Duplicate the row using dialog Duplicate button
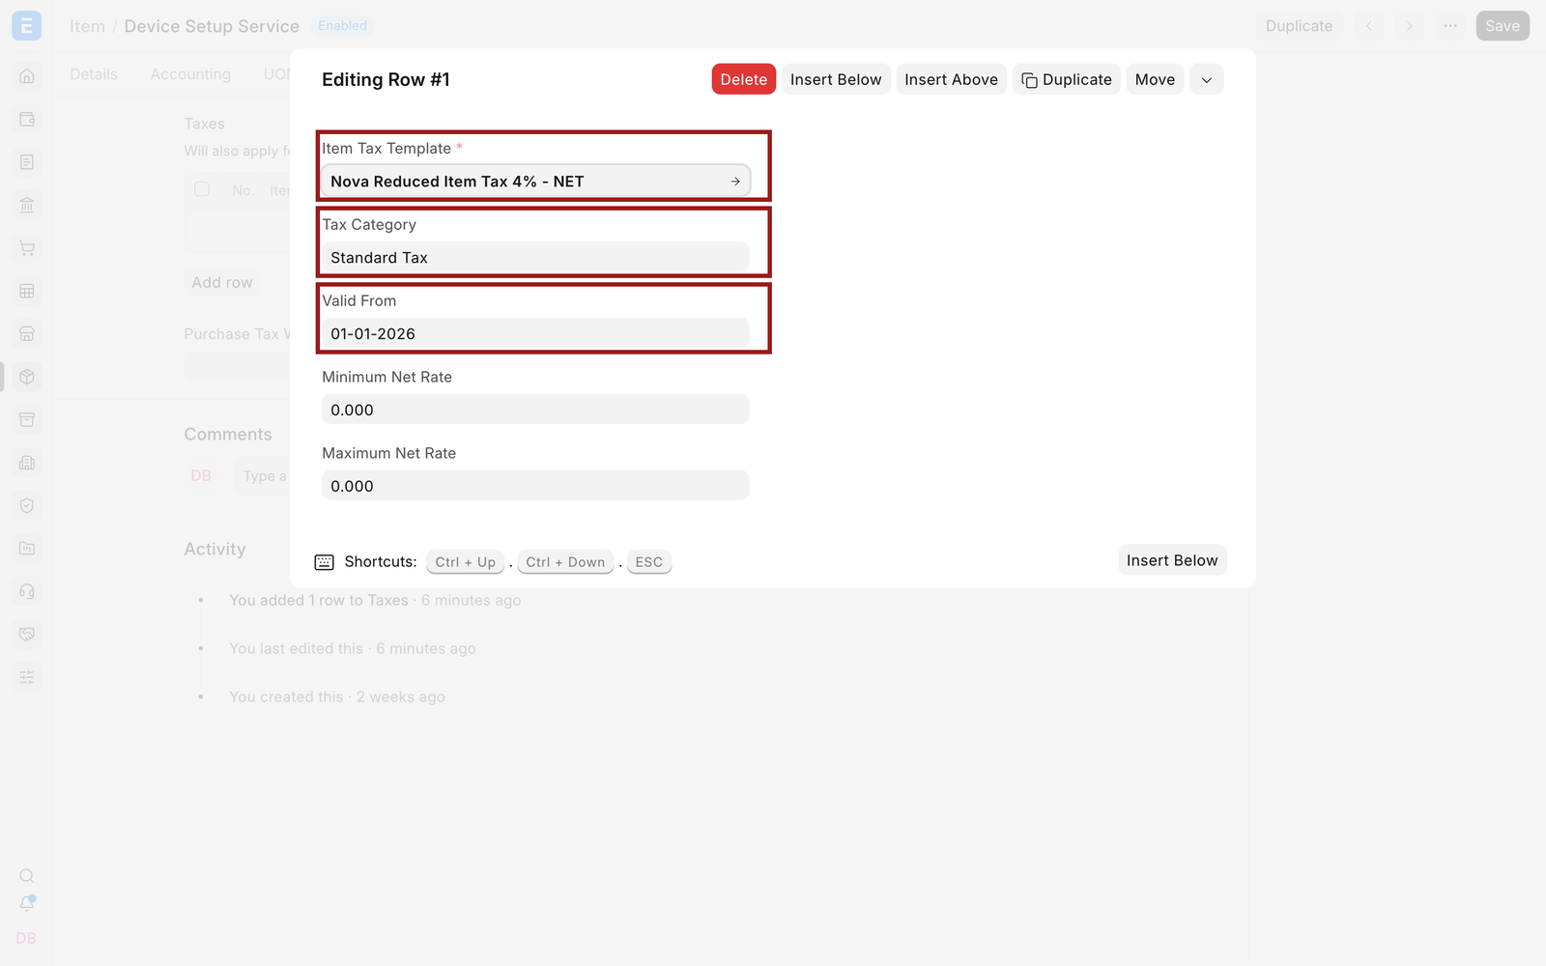The height and width of the screenshot is (966, 1546). (1067, 79)
